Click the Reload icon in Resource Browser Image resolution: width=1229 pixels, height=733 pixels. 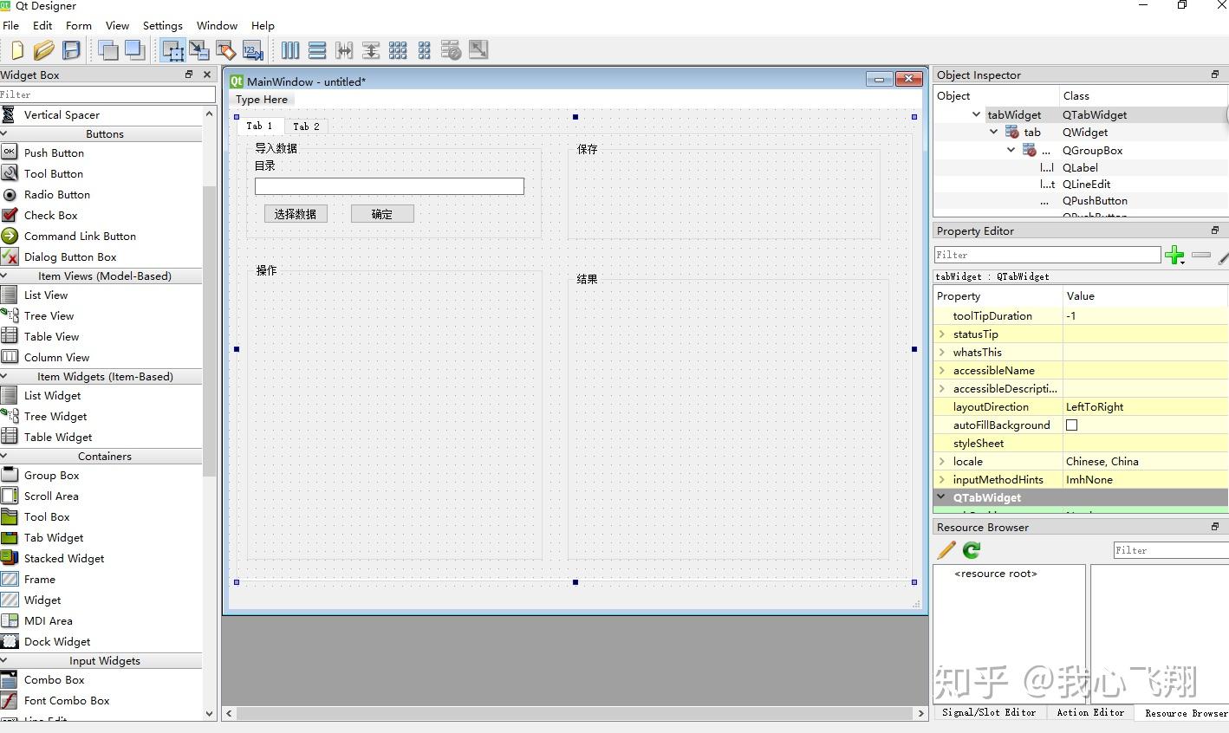[x=971, y=549]
